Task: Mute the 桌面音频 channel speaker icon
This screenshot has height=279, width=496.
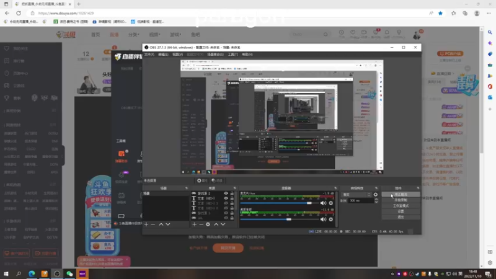Action: pos(323,219)
